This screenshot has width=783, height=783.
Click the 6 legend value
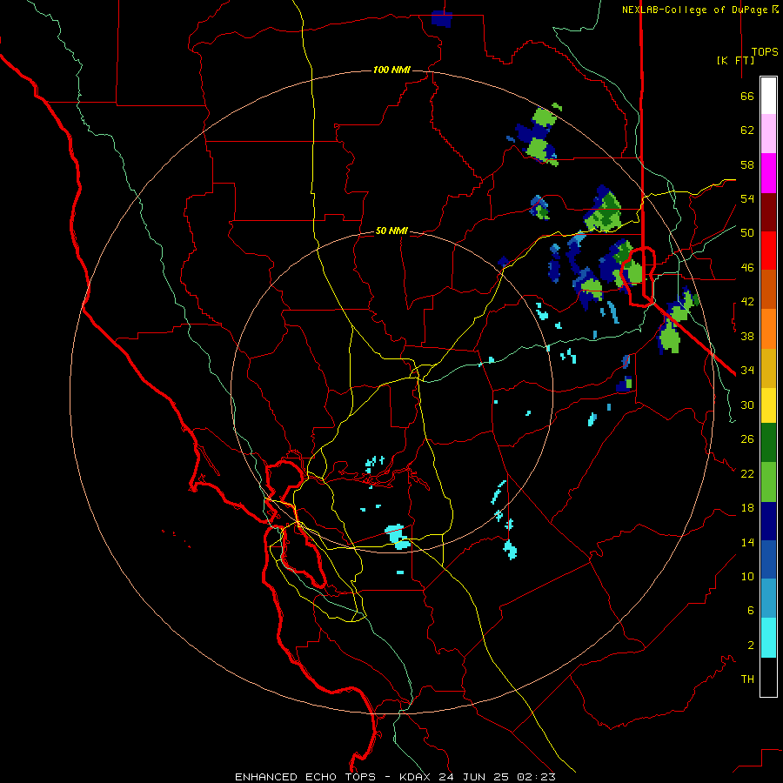(x=751, y=610)
